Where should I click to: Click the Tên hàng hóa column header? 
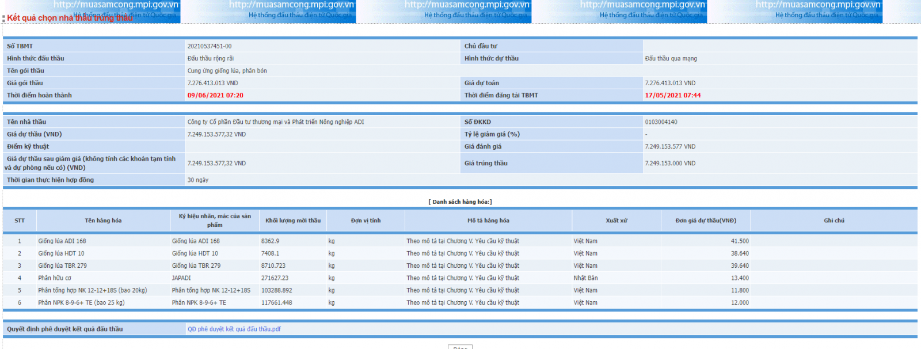103,221
